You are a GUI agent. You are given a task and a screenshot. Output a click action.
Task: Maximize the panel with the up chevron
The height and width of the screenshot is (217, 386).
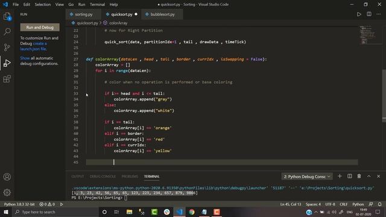click(369, 176)
